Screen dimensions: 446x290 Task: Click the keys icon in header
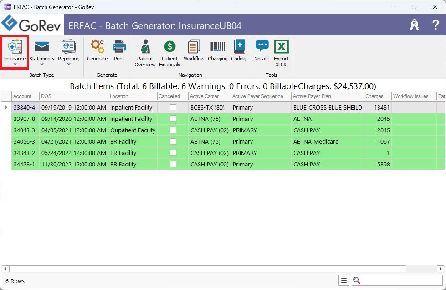coord(415,25)
